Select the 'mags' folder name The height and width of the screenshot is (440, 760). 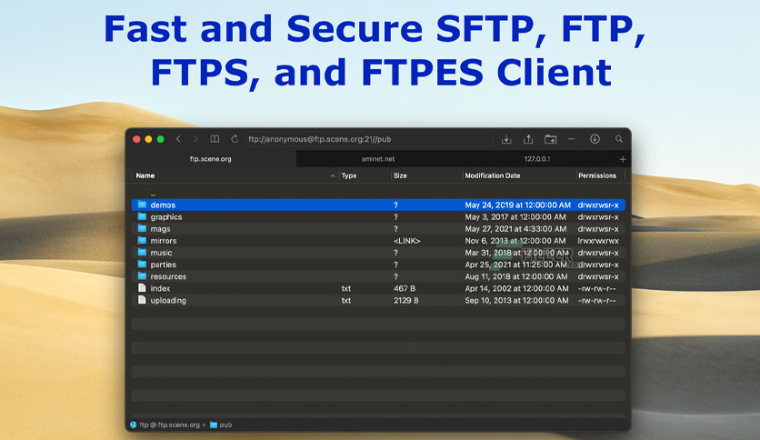click(160, 229)
